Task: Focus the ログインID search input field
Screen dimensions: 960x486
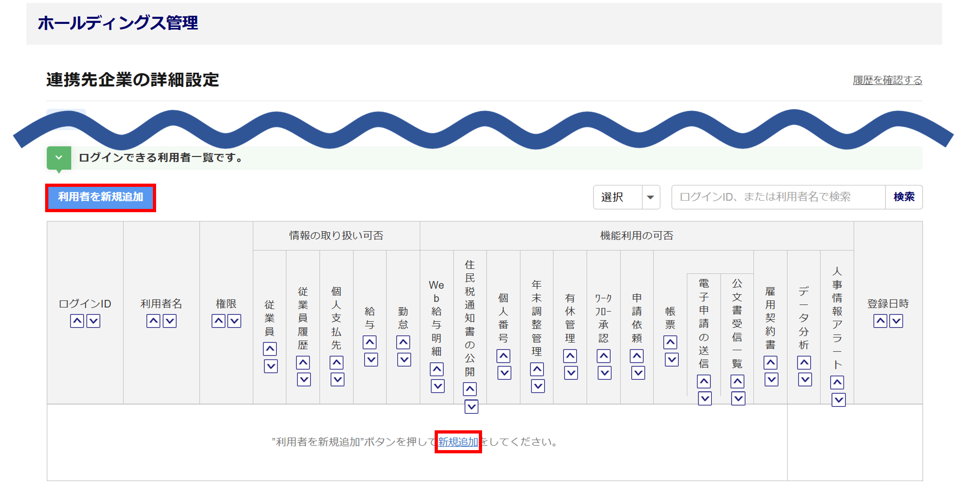Action: pos(778,197)
